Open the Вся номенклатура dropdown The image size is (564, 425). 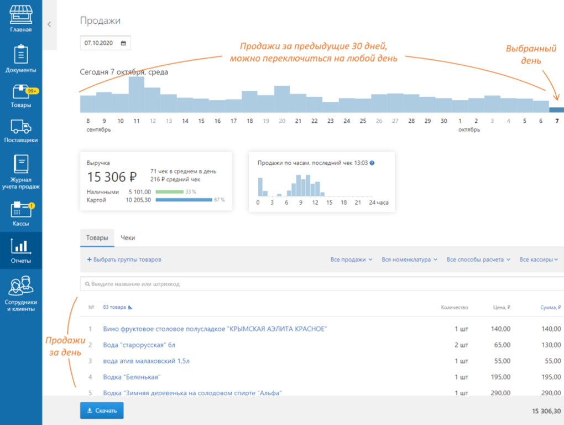409,260
